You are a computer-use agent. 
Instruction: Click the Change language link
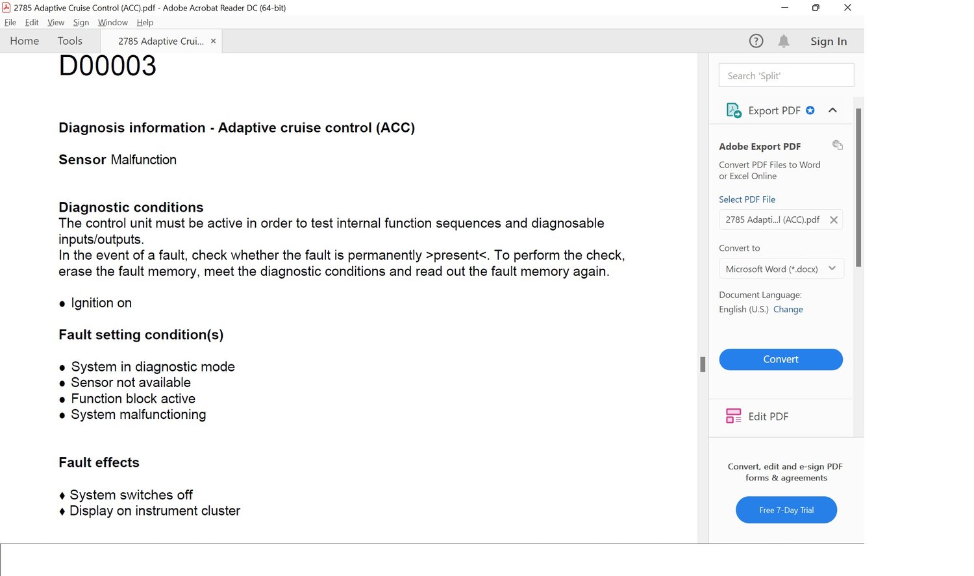coord(788,309)
